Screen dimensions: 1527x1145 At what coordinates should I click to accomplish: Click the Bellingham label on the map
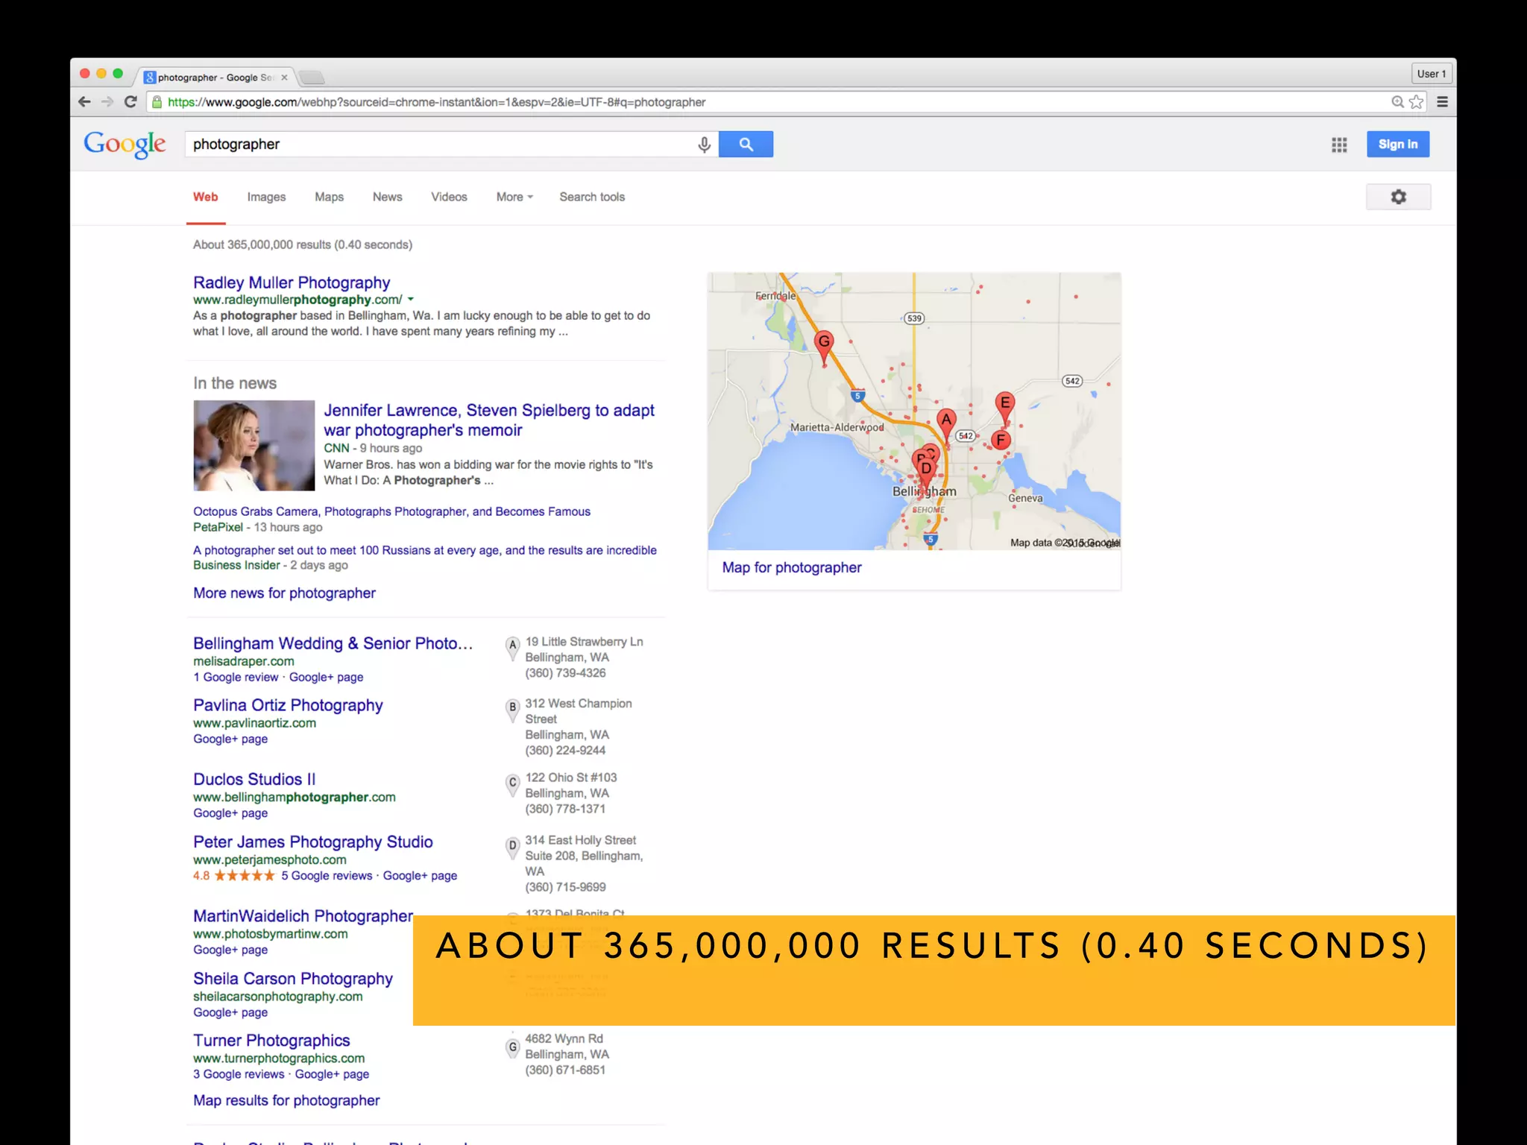pyautogui.click(x=925, y=492)
